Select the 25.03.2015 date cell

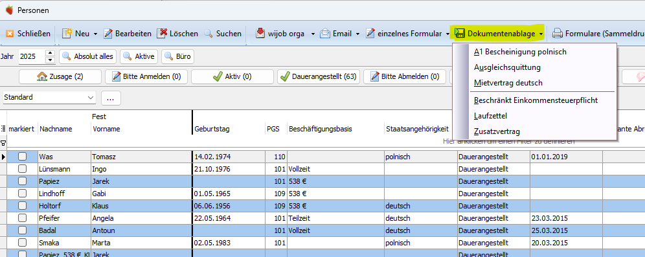pyautogui.click(x=566, y=230)
